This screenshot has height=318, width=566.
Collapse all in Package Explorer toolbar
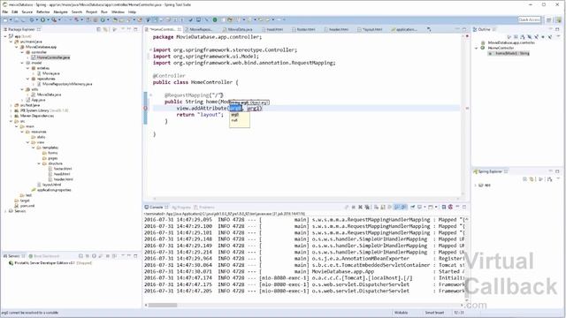pyautogui.click(x=98, y=29)
